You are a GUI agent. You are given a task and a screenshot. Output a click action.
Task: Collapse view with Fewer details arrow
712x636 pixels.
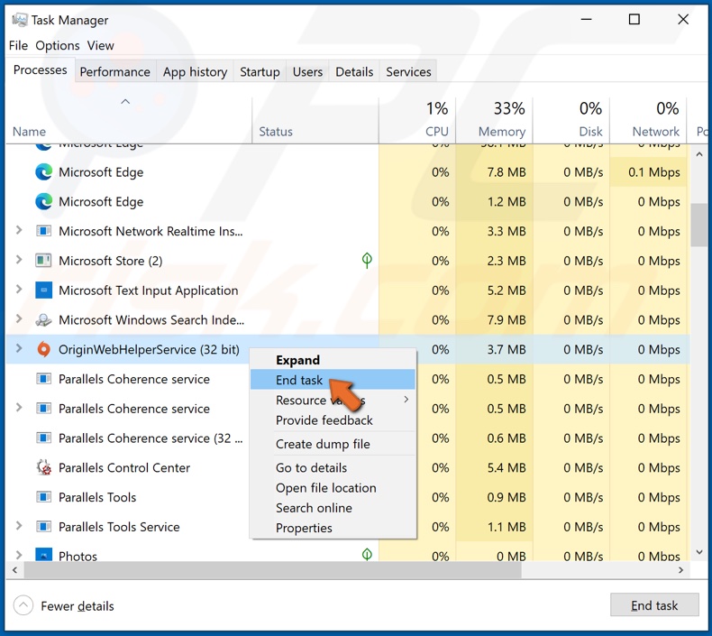(23, 605)
